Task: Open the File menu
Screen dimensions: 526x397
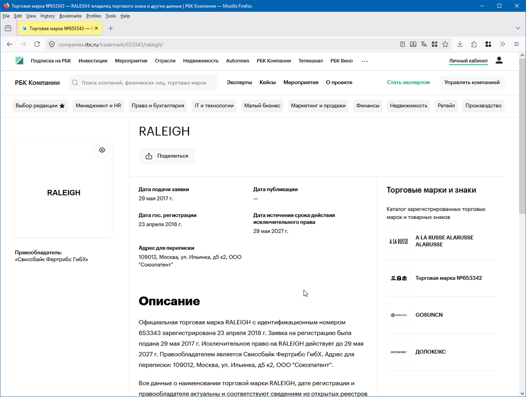Action: [x=6, y=16]
